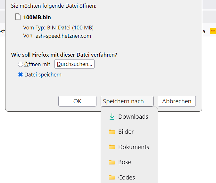
Task: Click the green Downloads arrow icon
Action: [x=112, y=117]
